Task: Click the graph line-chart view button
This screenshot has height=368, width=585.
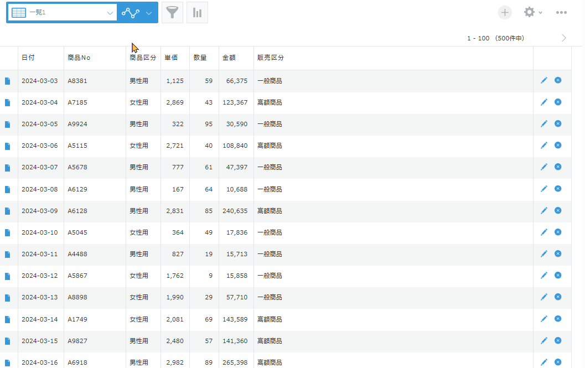Action: click(131, 13)
